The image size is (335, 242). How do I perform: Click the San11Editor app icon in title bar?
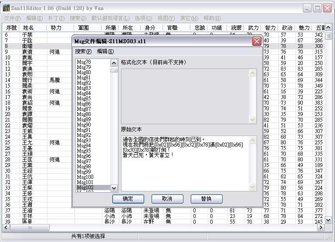pyautogui.click(x=7, y=8)
